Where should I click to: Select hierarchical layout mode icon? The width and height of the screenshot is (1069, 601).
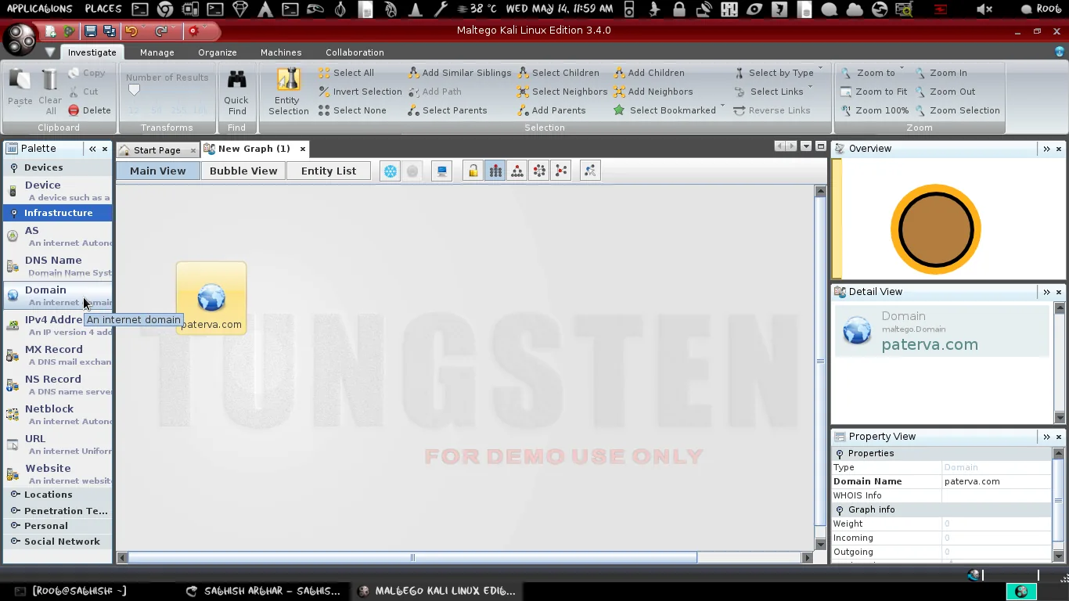point(517,171)
